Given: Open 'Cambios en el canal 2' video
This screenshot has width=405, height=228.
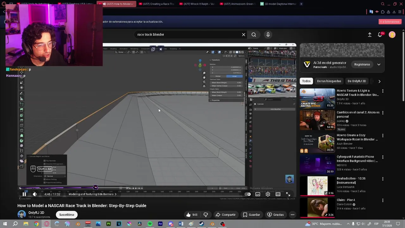Looking at the screenshot, I should tap(317, 120).
